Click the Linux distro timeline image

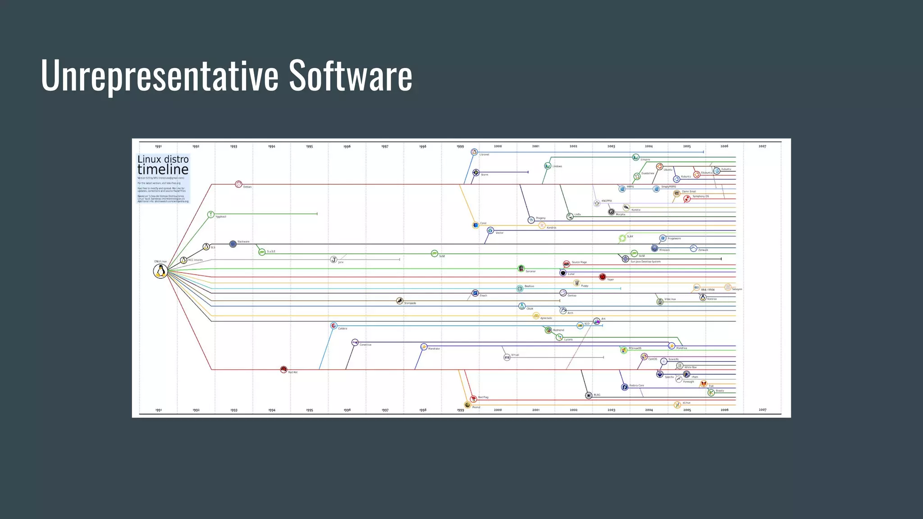(x=461, y=278)
